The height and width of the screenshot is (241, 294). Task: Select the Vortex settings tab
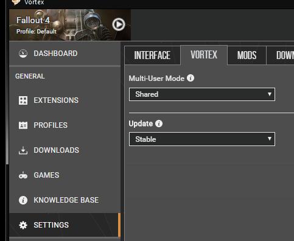(x=204, y=55)
